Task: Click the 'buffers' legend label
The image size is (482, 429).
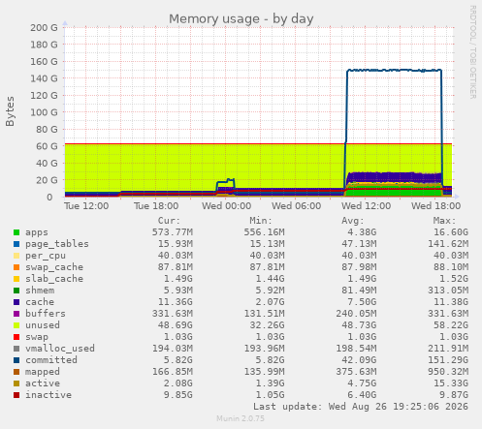Action: [x=46, y=314]
